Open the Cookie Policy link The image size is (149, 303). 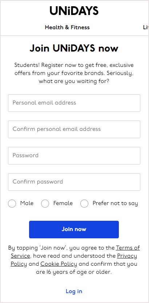59,264
